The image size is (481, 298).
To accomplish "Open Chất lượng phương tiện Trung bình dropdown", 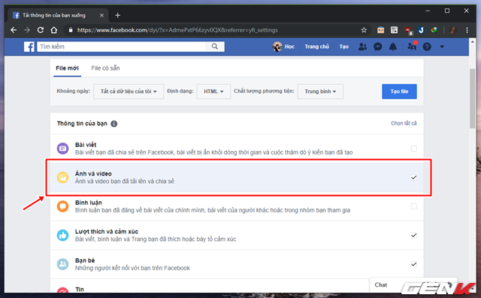I will (320, 92).
